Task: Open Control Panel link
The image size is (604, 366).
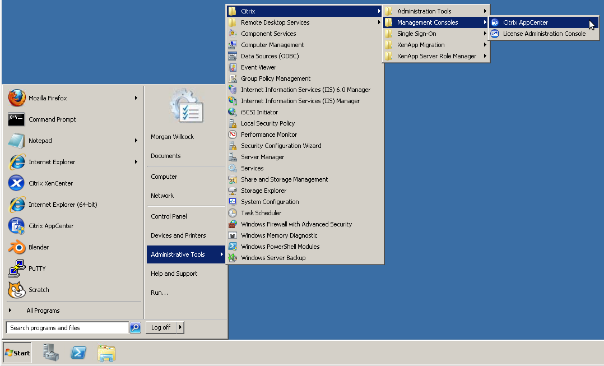Action: [169, 216]
